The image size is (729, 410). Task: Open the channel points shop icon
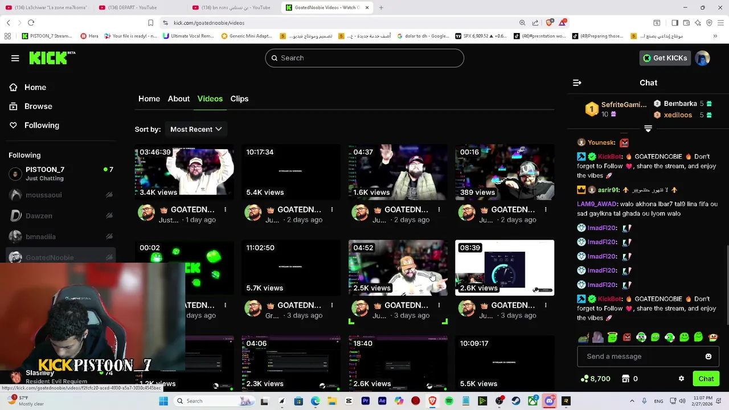(x=625, y=379)
